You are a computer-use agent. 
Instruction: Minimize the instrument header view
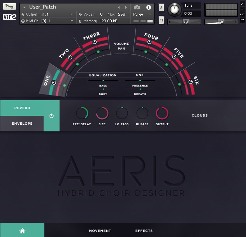pos(242,9)
